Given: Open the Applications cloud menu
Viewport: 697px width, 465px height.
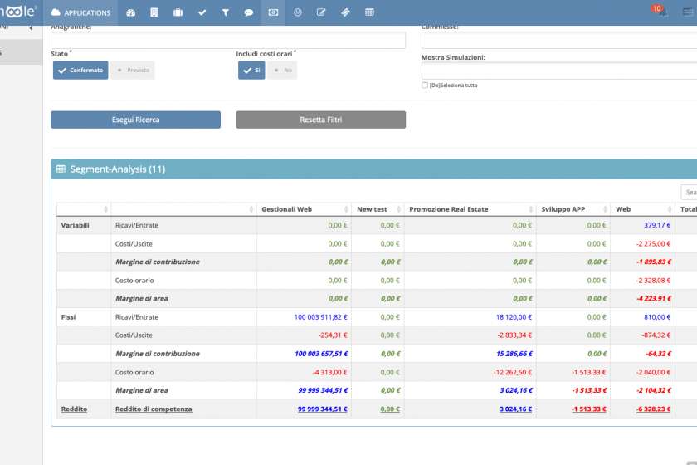Looking at the screenshot, I should click(80, 12).
